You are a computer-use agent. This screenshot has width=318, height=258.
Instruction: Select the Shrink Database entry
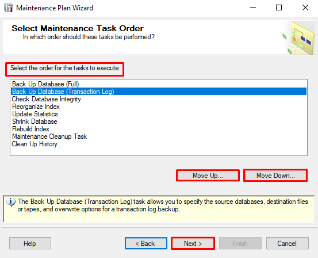[159, 122]
